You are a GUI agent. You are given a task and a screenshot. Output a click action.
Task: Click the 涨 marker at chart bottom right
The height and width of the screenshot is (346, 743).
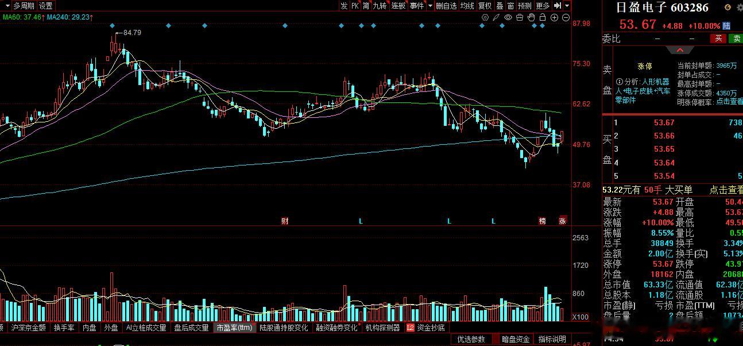tap(563, 221)
